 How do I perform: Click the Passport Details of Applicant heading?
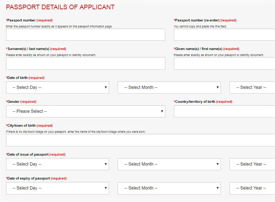click(60, 7)
